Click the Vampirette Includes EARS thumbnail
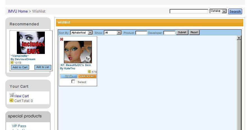 31,43
